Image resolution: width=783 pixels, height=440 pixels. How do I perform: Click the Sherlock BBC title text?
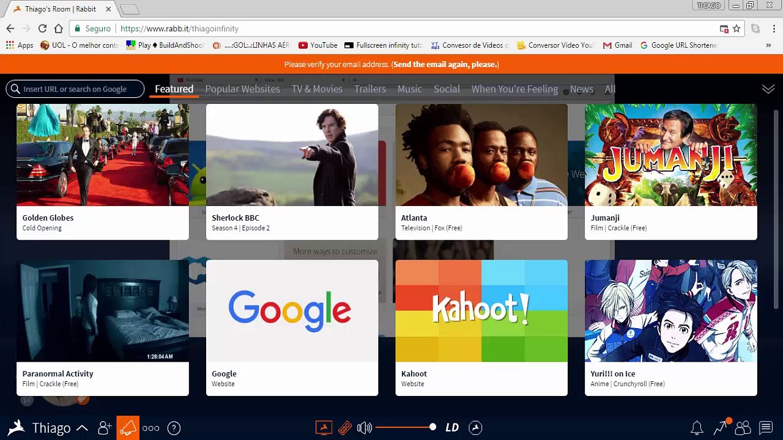coord(236,218)
